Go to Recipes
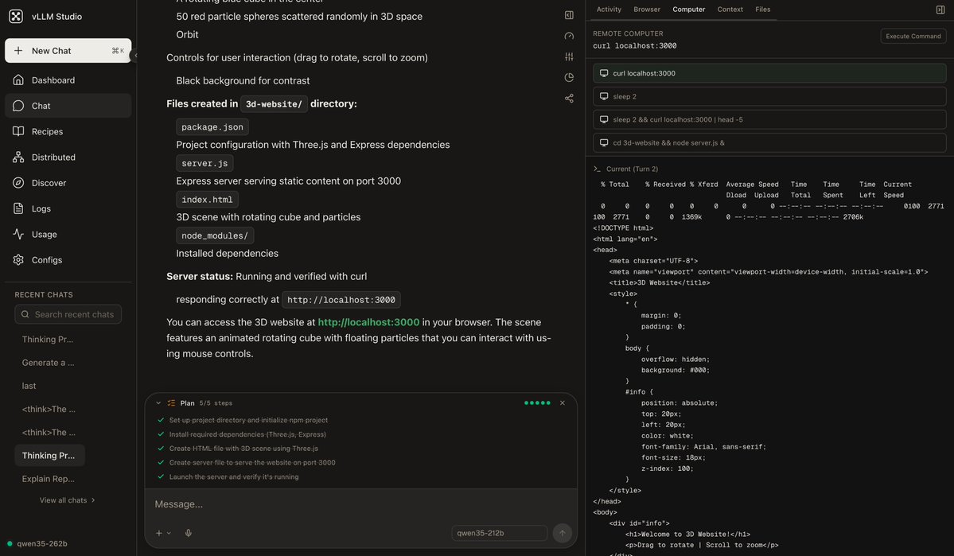Viewport: 954px width, 556px height. click(68, 131)
